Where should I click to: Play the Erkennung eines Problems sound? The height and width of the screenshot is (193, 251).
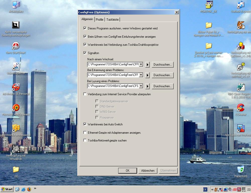[147, 75]
